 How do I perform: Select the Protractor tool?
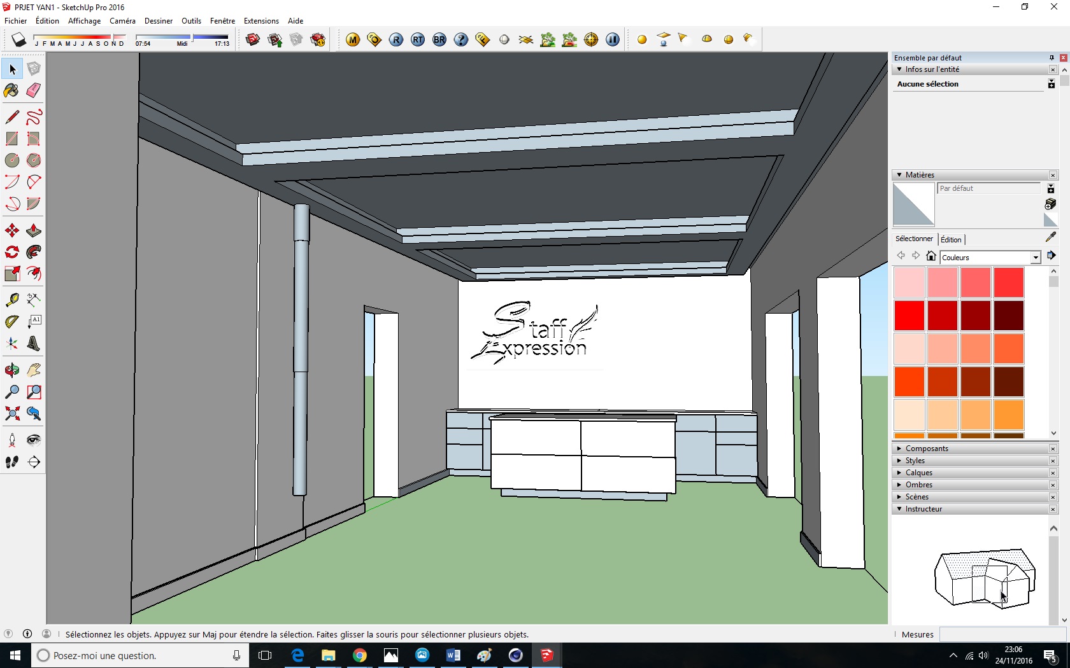[12, 321]
